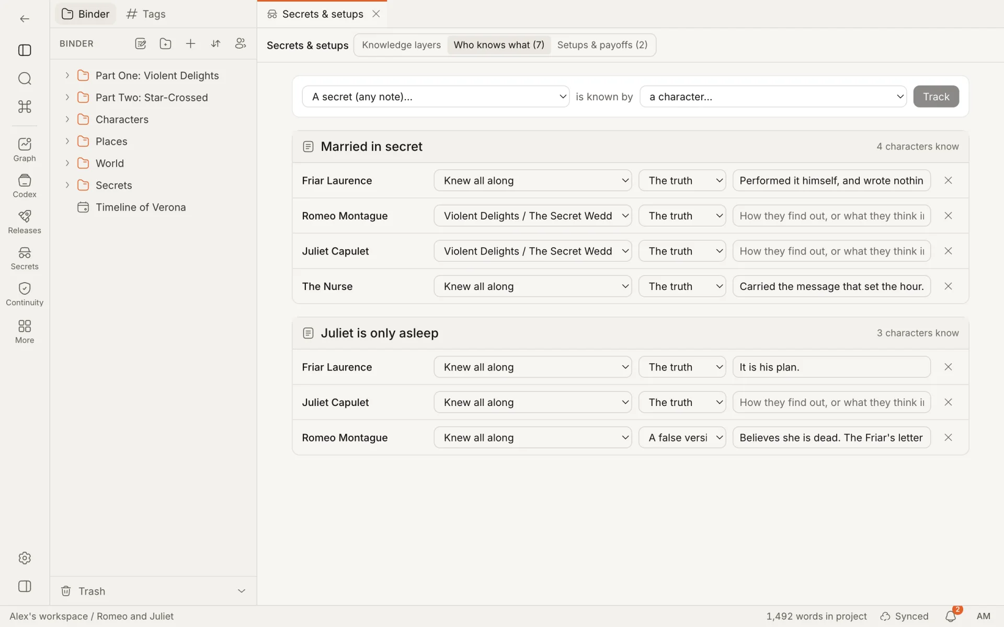
Task: Click the note field reading 'It is his plan.'
Action: coord(831,367)
